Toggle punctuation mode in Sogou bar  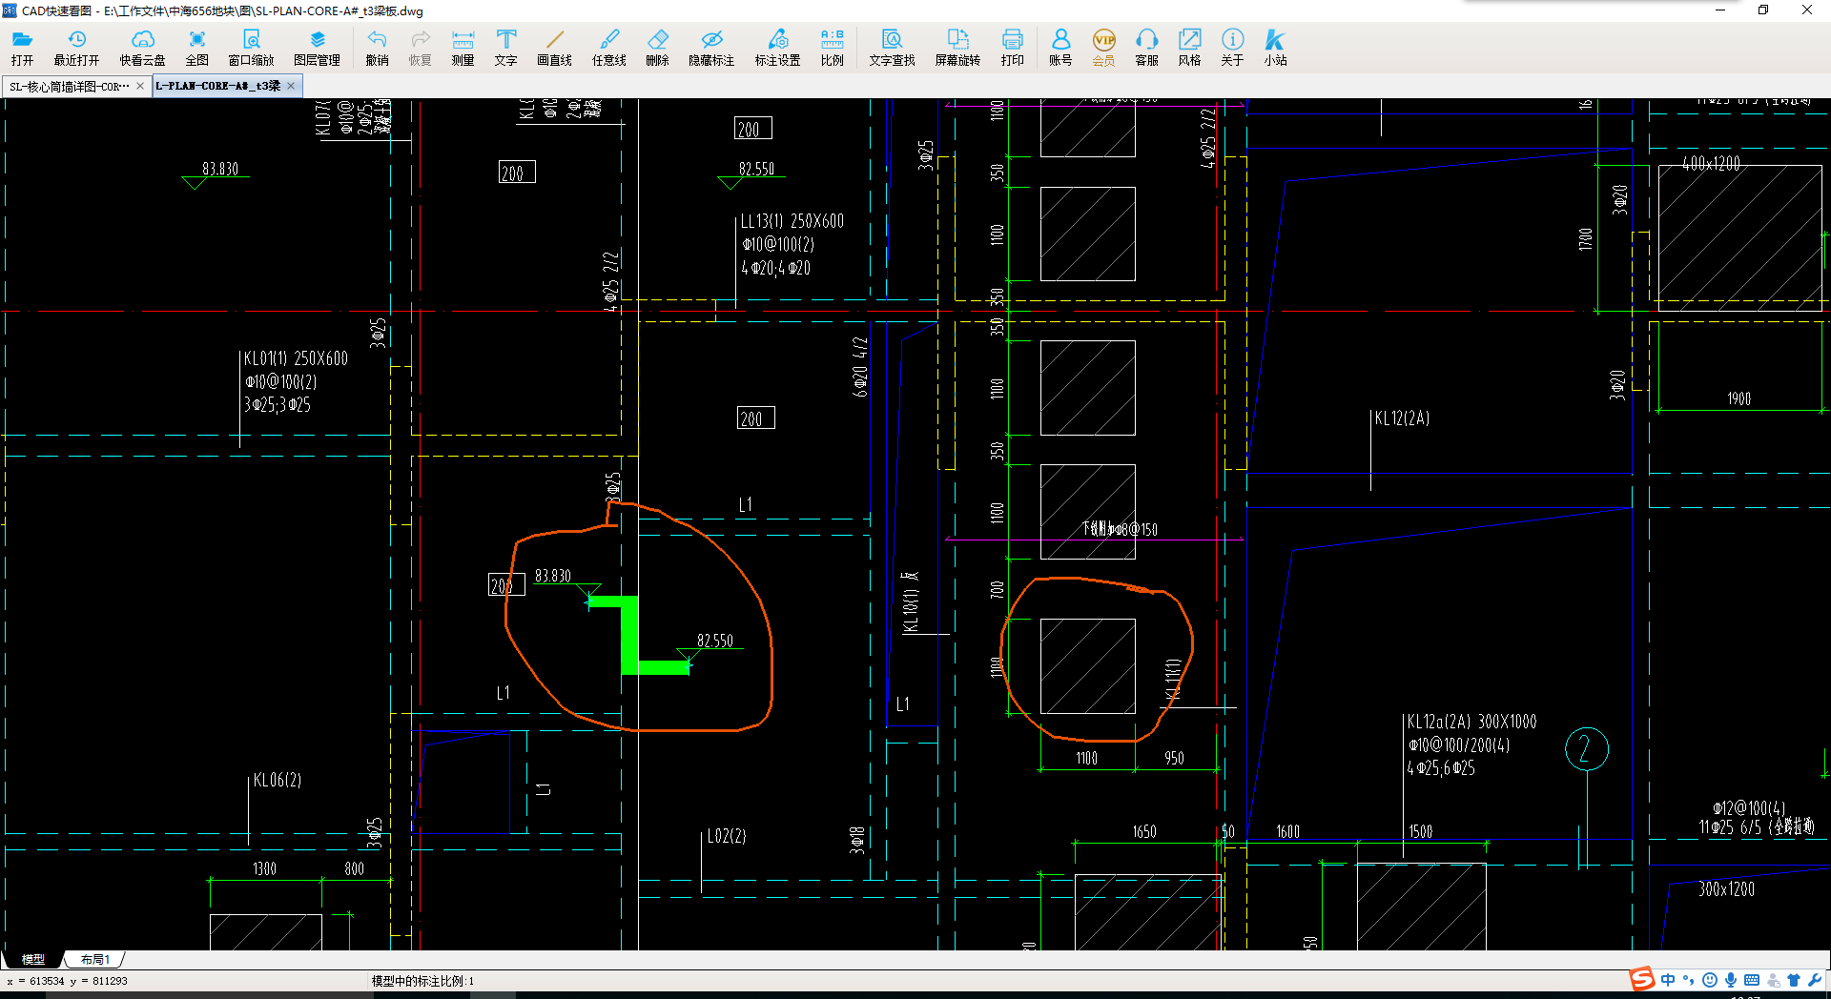click(x=1688, y=980)
